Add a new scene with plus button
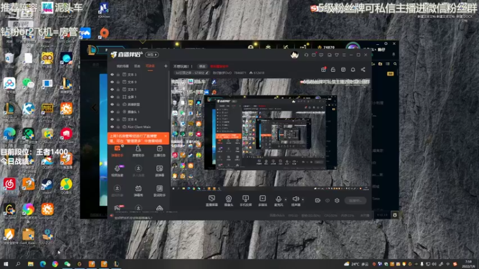Image resolution: width=479 pixels, height=269 pixels. [x=166, y=66]
